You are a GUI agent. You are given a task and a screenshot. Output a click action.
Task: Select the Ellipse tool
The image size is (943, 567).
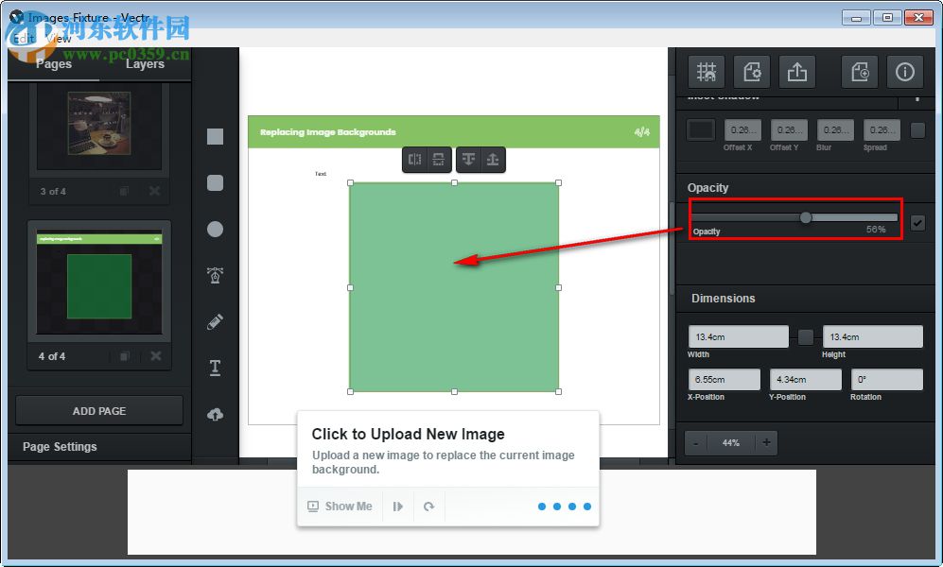[x=215, y=229]
